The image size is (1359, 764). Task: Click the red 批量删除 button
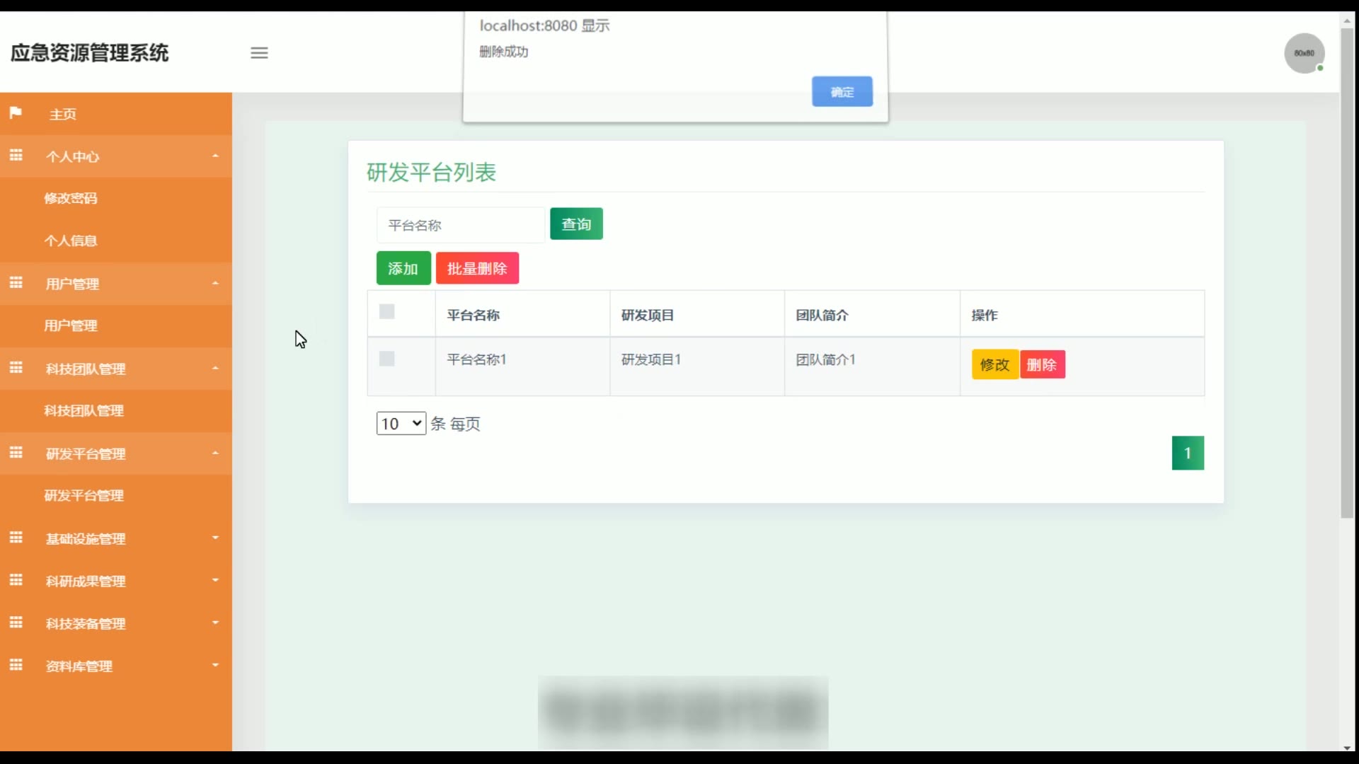[477, 269]
